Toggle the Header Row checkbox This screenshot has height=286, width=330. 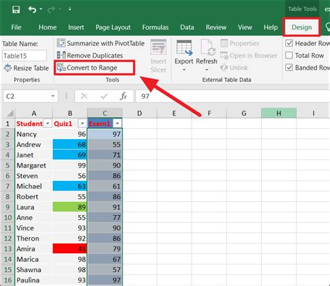click(x=289, y=43)
